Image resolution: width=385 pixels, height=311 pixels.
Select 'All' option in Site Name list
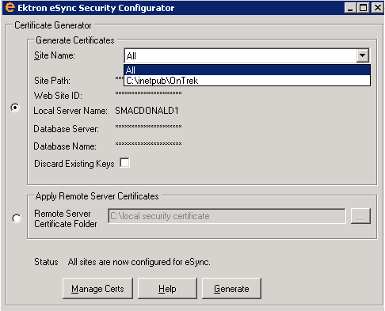pos(247,70)
